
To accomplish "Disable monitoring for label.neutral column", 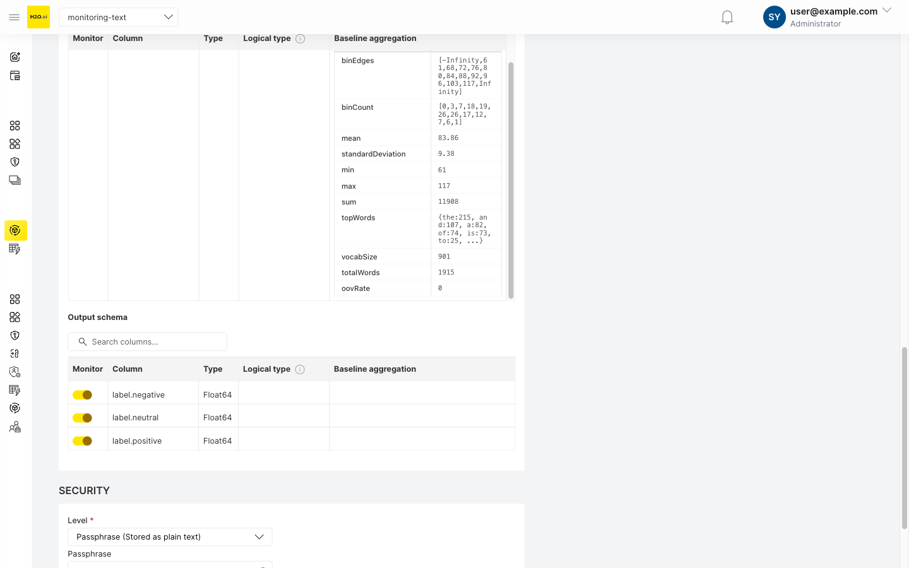I will [x=83, y=417].
